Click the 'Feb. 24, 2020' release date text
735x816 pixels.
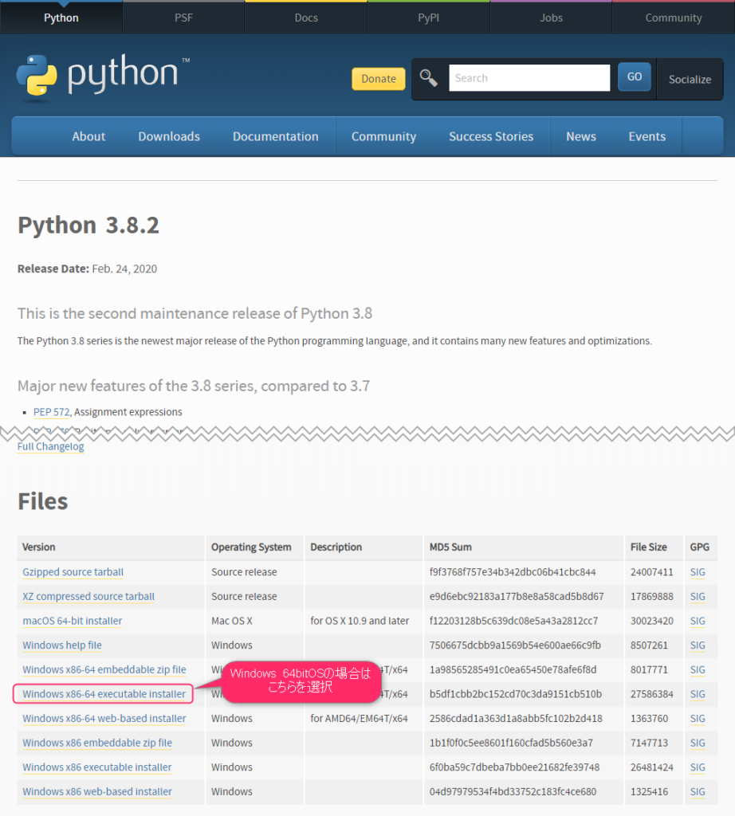point(124,269)
